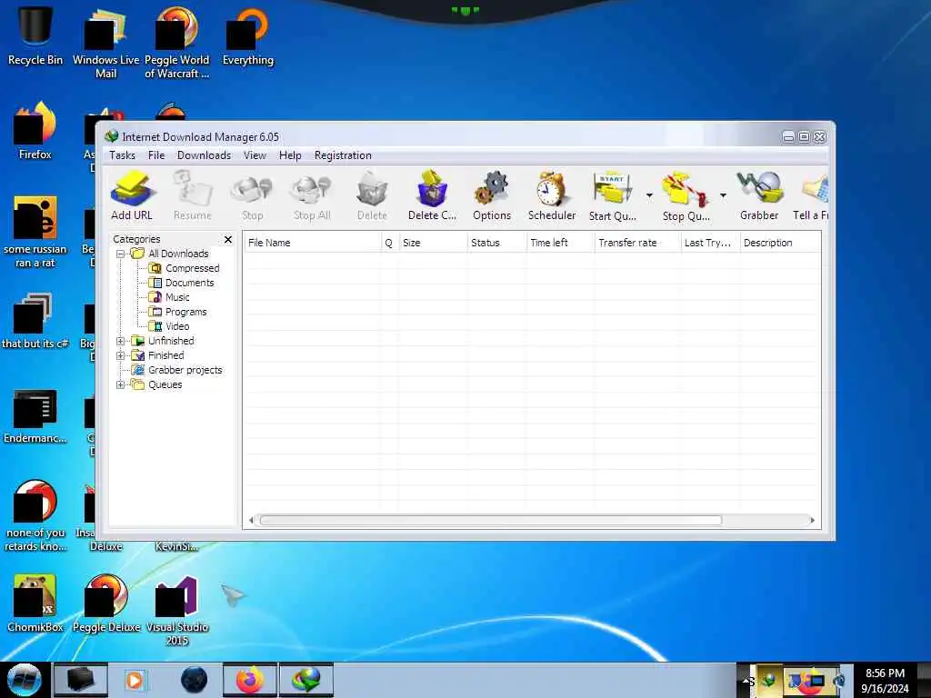The width and height of the screenshot is (931, 698).
Task: Select the Queues category
Action: click(x=156, y=384)
